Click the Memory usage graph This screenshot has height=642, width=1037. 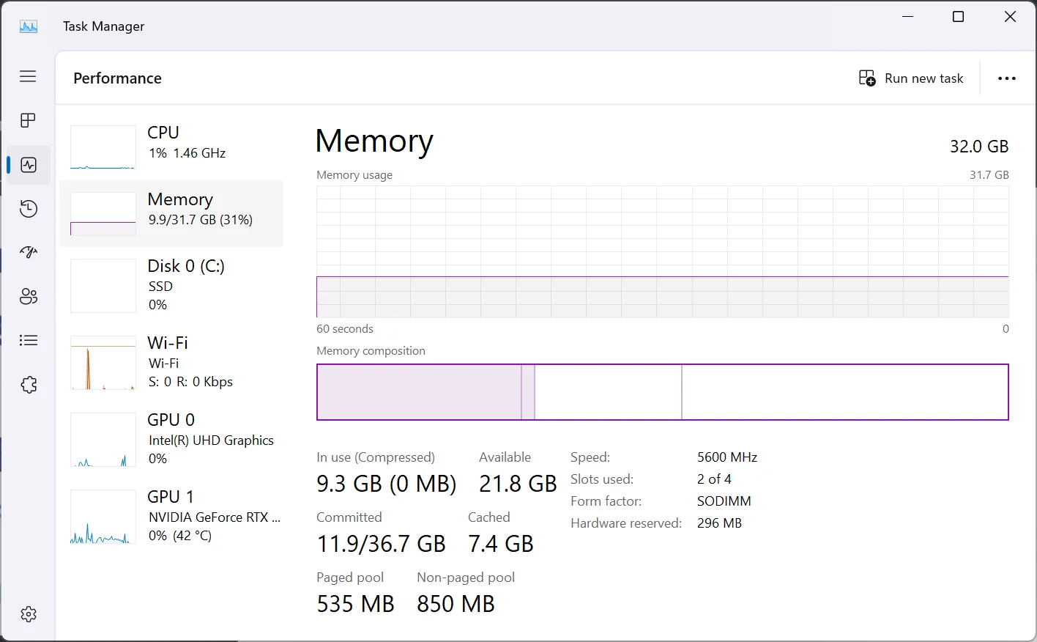(x=662, y=251)
